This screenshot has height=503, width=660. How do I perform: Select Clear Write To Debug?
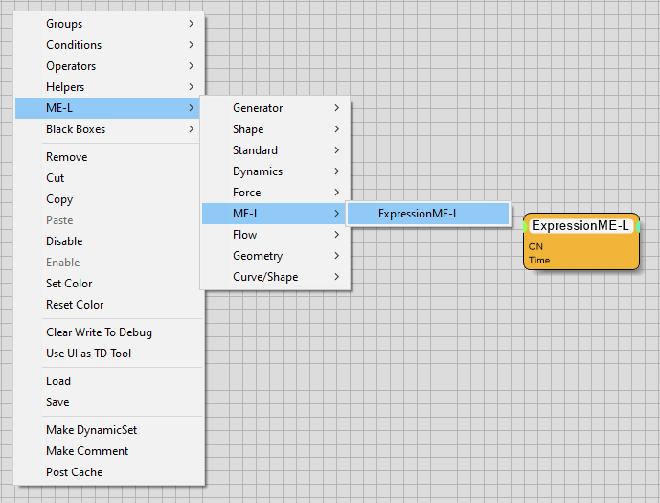tap(99, 332)
